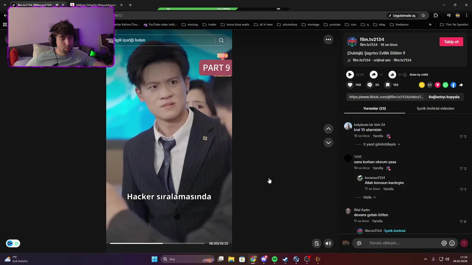
Task: Share the video to Facebook
Action: tap(453, 85)
